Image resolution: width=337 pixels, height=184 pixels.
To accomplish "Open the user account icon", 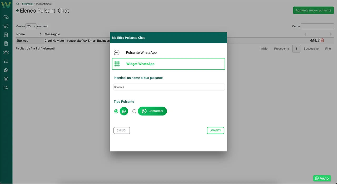I will pos(6,79).
